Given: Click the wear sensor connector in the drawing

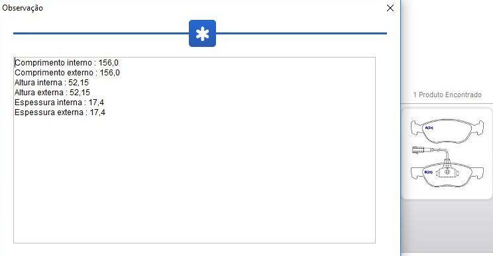Looking at the screenshot, I should click(418, 150).
